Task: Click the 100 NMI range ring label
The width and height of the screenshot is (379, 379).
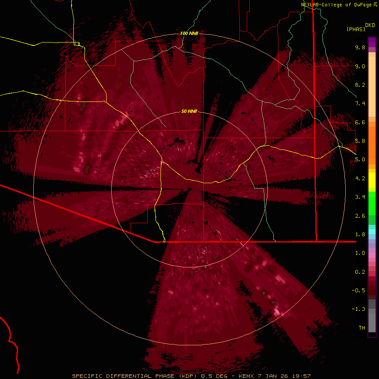Action: click(x=189, y=33)
